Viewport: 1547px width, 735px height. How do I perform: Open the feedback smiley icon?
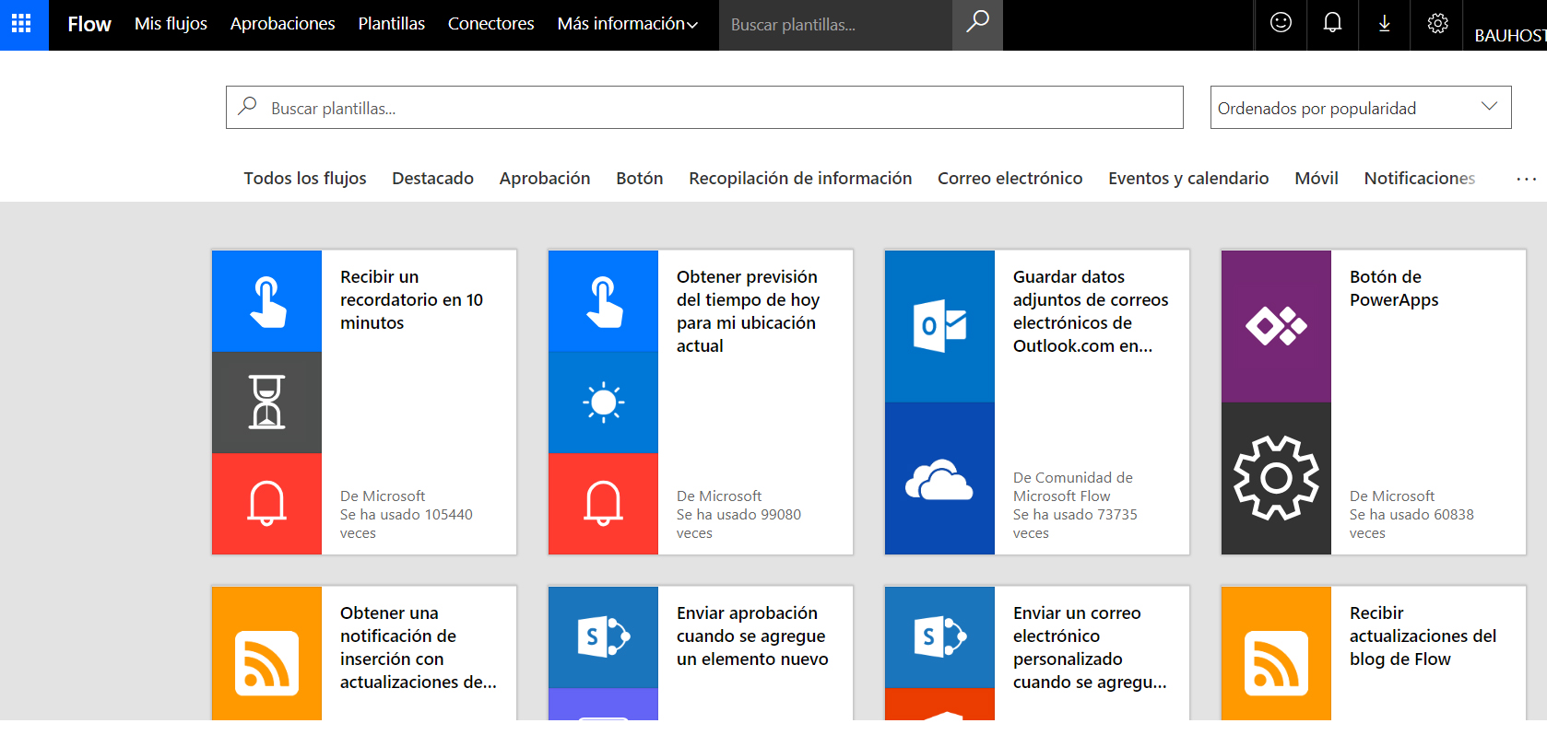(x=1281, y=23)
